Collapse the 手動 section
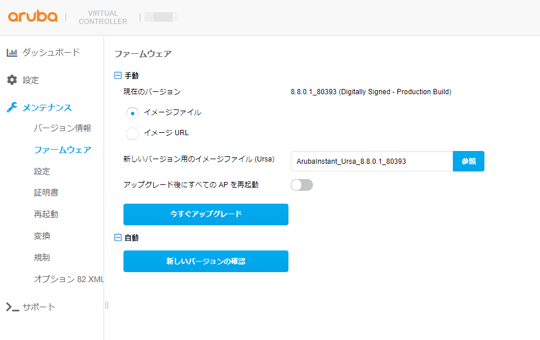This screenshot has height=340, width=540. (118, 75)
